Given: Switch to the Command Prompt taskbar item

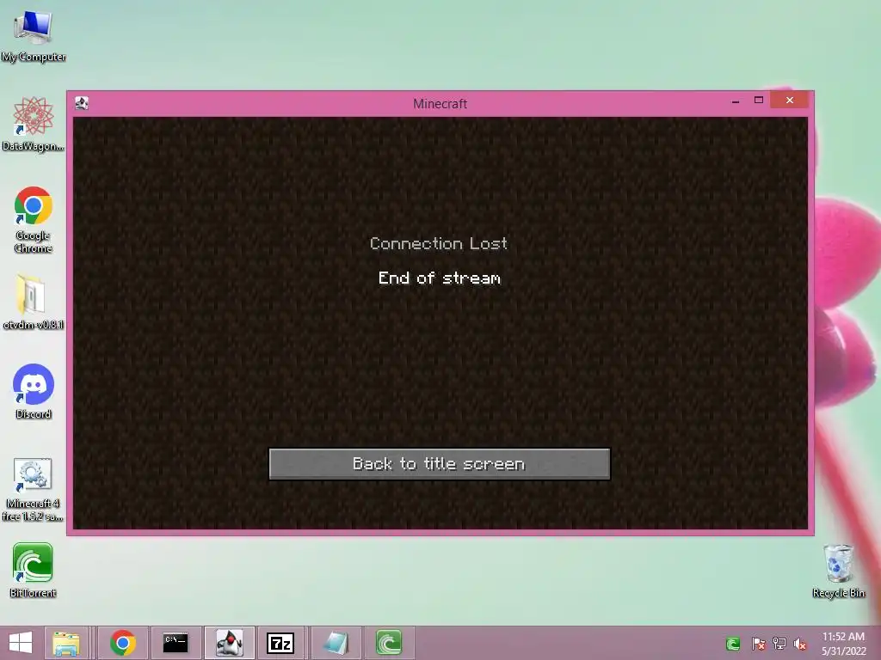Looking at the screenshot, I should (x=176, y=643).
